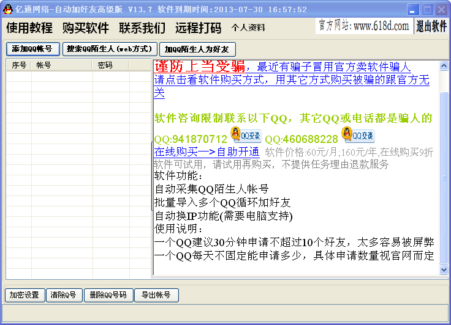The height and width of the screenshot is (325, 451).
Task: Switch to 搜索QQ陌生人(web方式) tab
Action: click(x=110, y=49)
